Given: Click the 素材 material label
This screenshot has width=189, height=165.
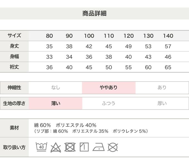Looking at the screenshot, I should coord(14,128).
